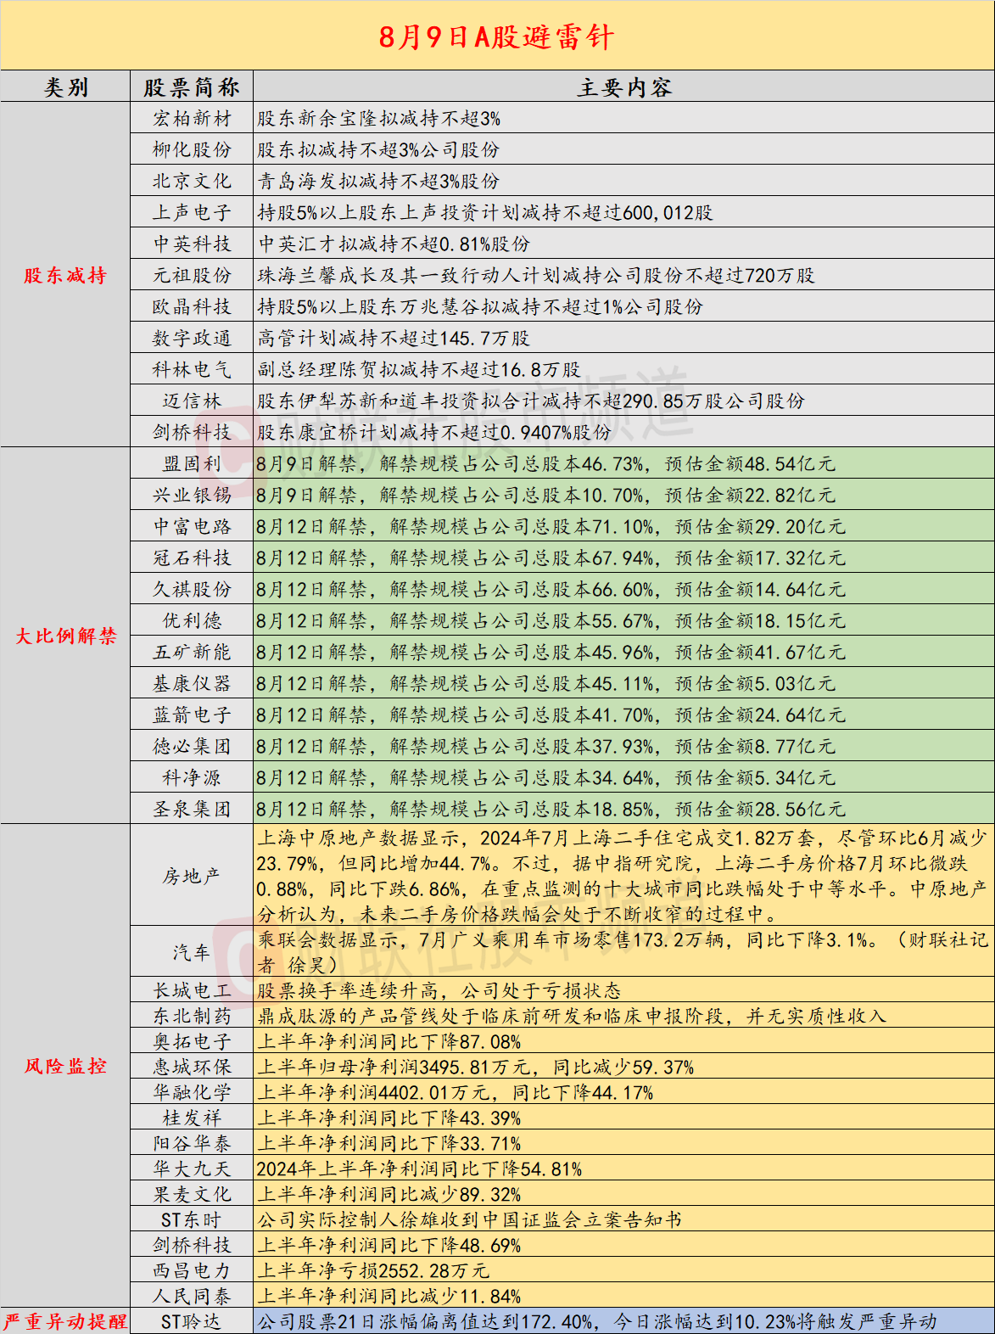Select stock name 中富电路
The height and width of the screenshot is (1334, 995).
[x=192, y=527]
